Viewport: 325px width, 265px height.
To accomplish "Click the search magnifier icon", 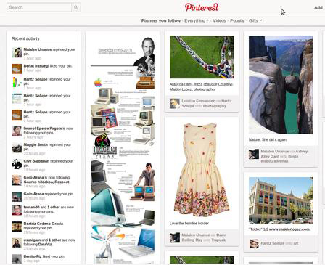I will 76,7.
